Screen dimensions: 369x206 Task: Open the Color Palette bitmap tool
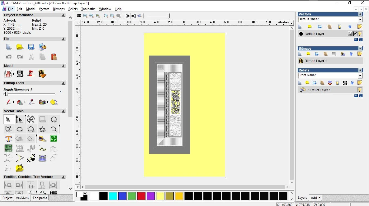click(x=42, y=102)
